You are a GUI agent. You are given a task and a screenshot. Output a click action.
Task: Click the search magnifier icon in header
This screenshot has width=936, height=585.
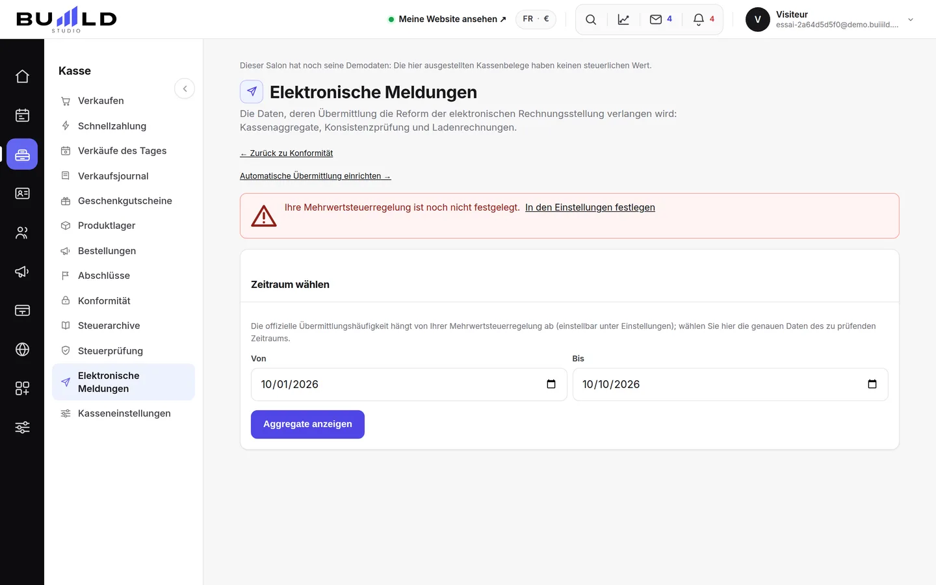pos(591,19)
